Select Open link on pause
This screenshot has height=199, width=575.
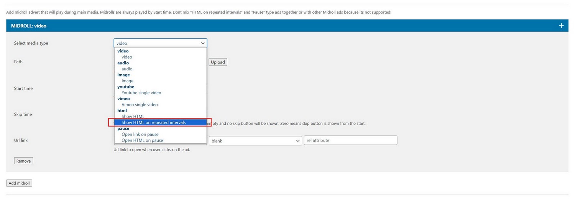[140, 134]
